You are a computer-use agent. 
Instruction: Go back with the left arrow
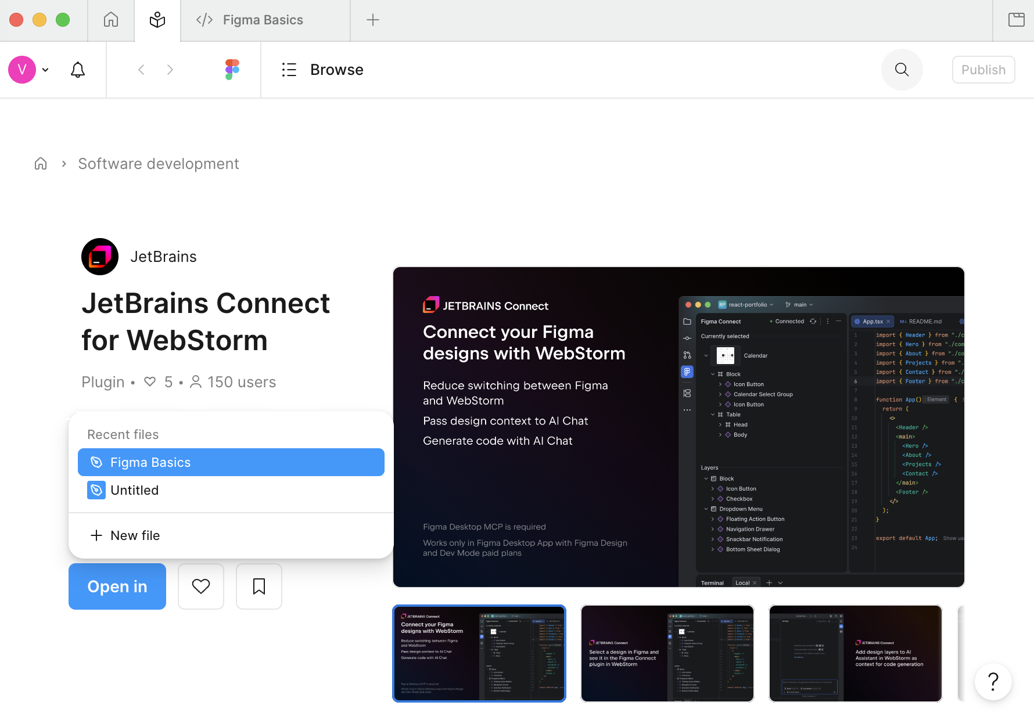(x=141, y=70)
